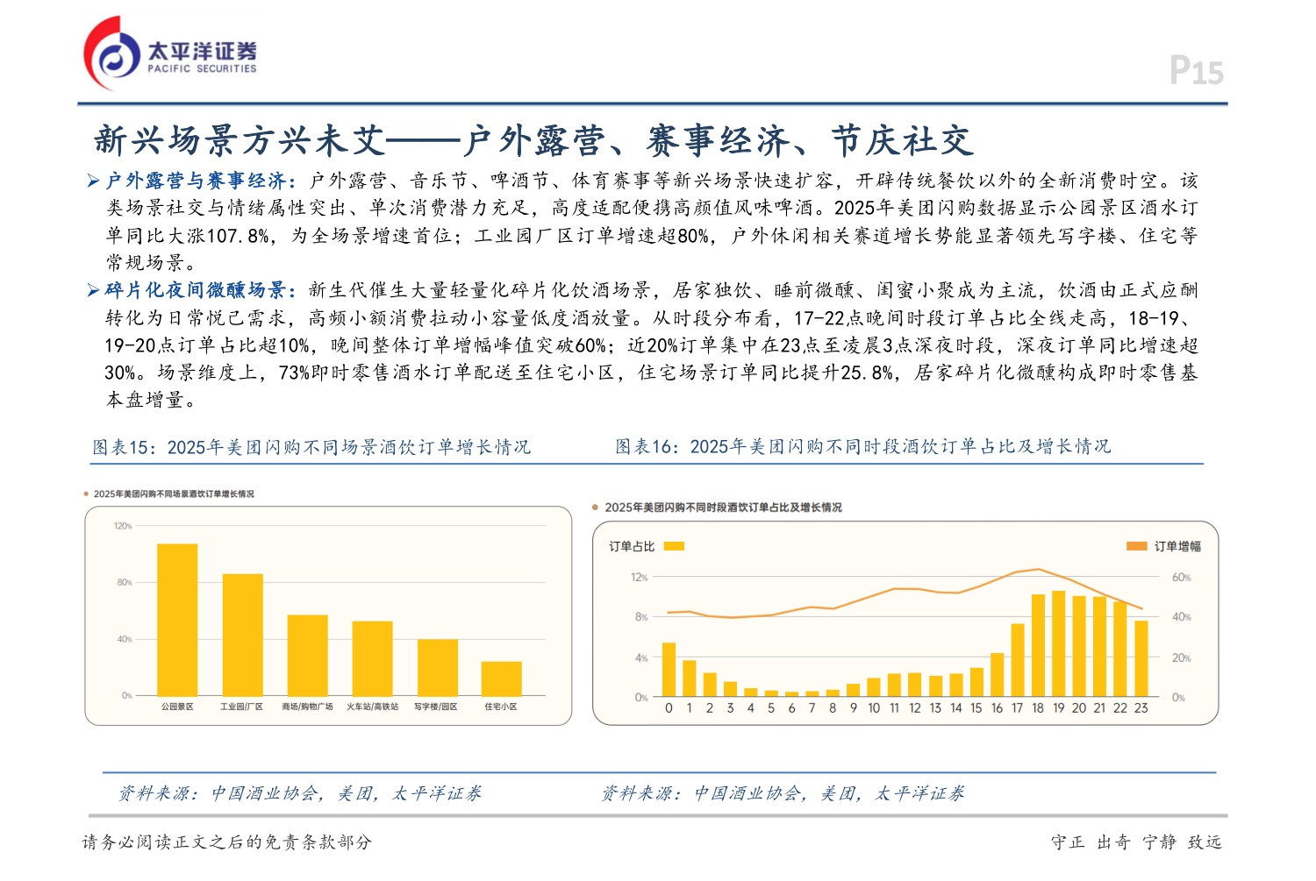The image size is (1316, 881).
Task: Click the figure caption 图表16
Action: [863, 446]
